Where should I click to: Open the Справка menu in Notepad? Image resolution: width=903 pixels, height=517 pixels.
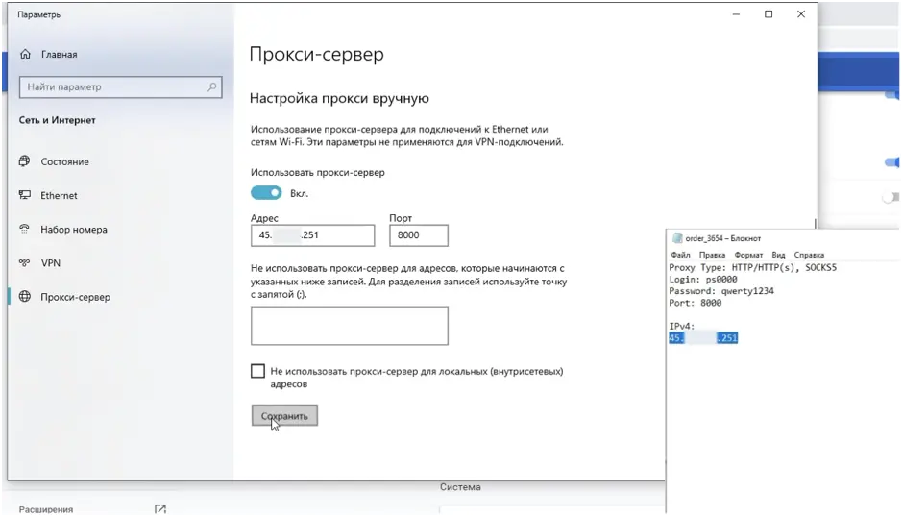point(809,255)
